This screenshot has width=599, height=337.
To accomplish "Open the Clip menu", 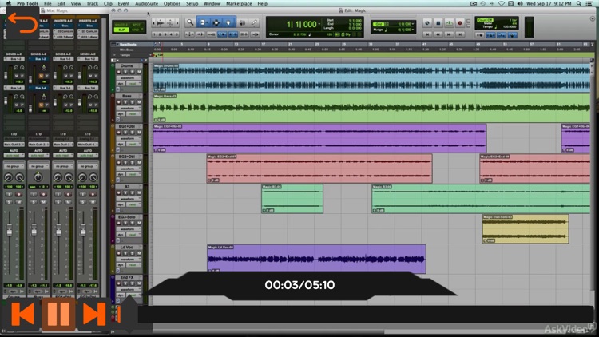I will 108,3.
